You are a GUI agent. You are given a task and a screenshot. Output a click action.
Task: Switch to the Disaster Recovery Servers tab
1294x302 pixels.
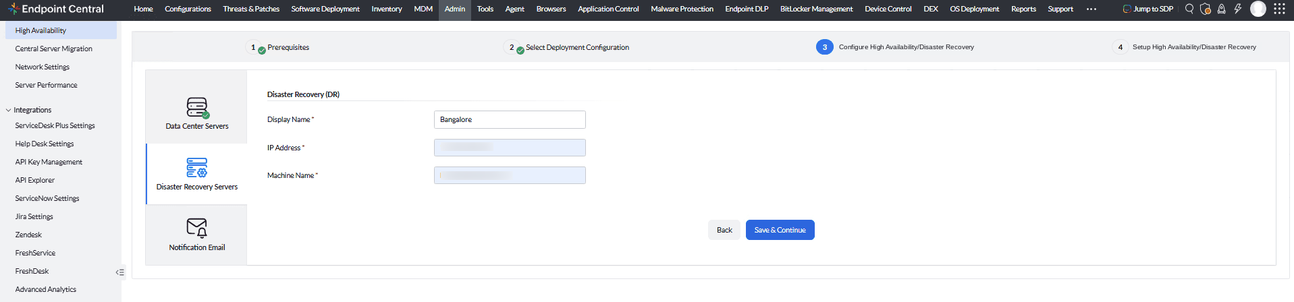click(196, 174)
